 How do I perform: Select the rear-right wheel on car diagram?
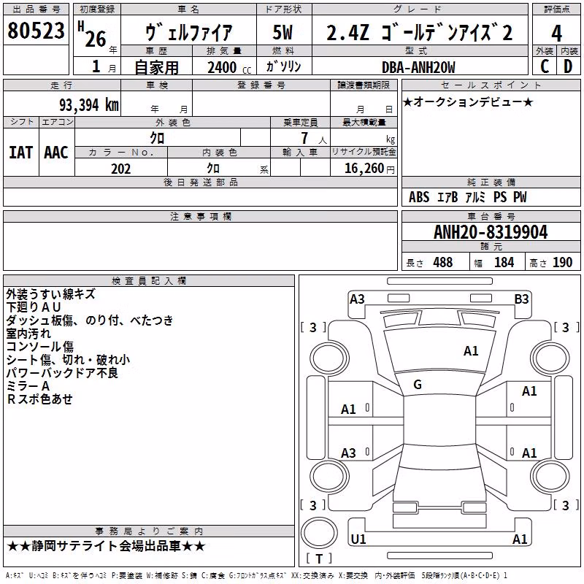click(x=550, y=476)
